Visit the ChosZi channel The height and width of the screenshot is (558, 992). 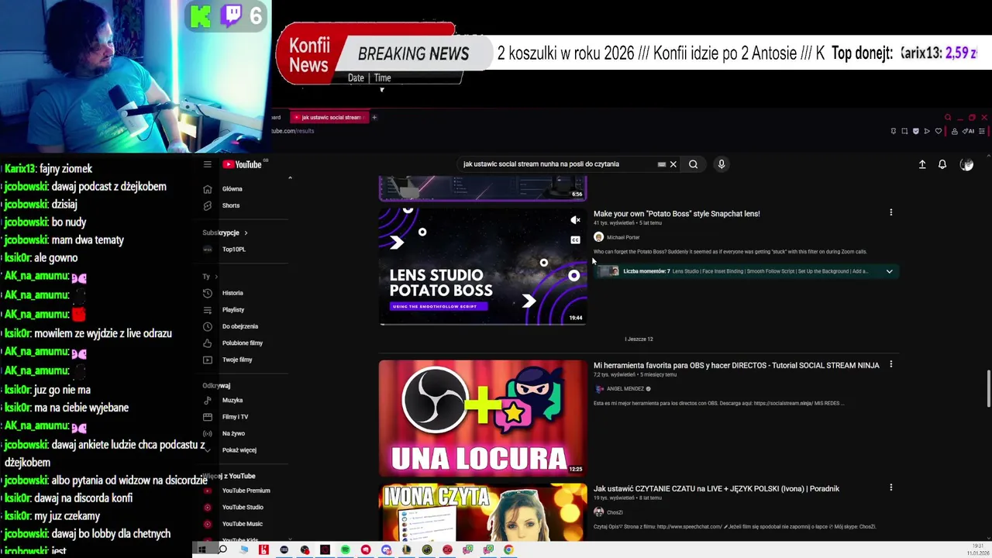point(615,512)
